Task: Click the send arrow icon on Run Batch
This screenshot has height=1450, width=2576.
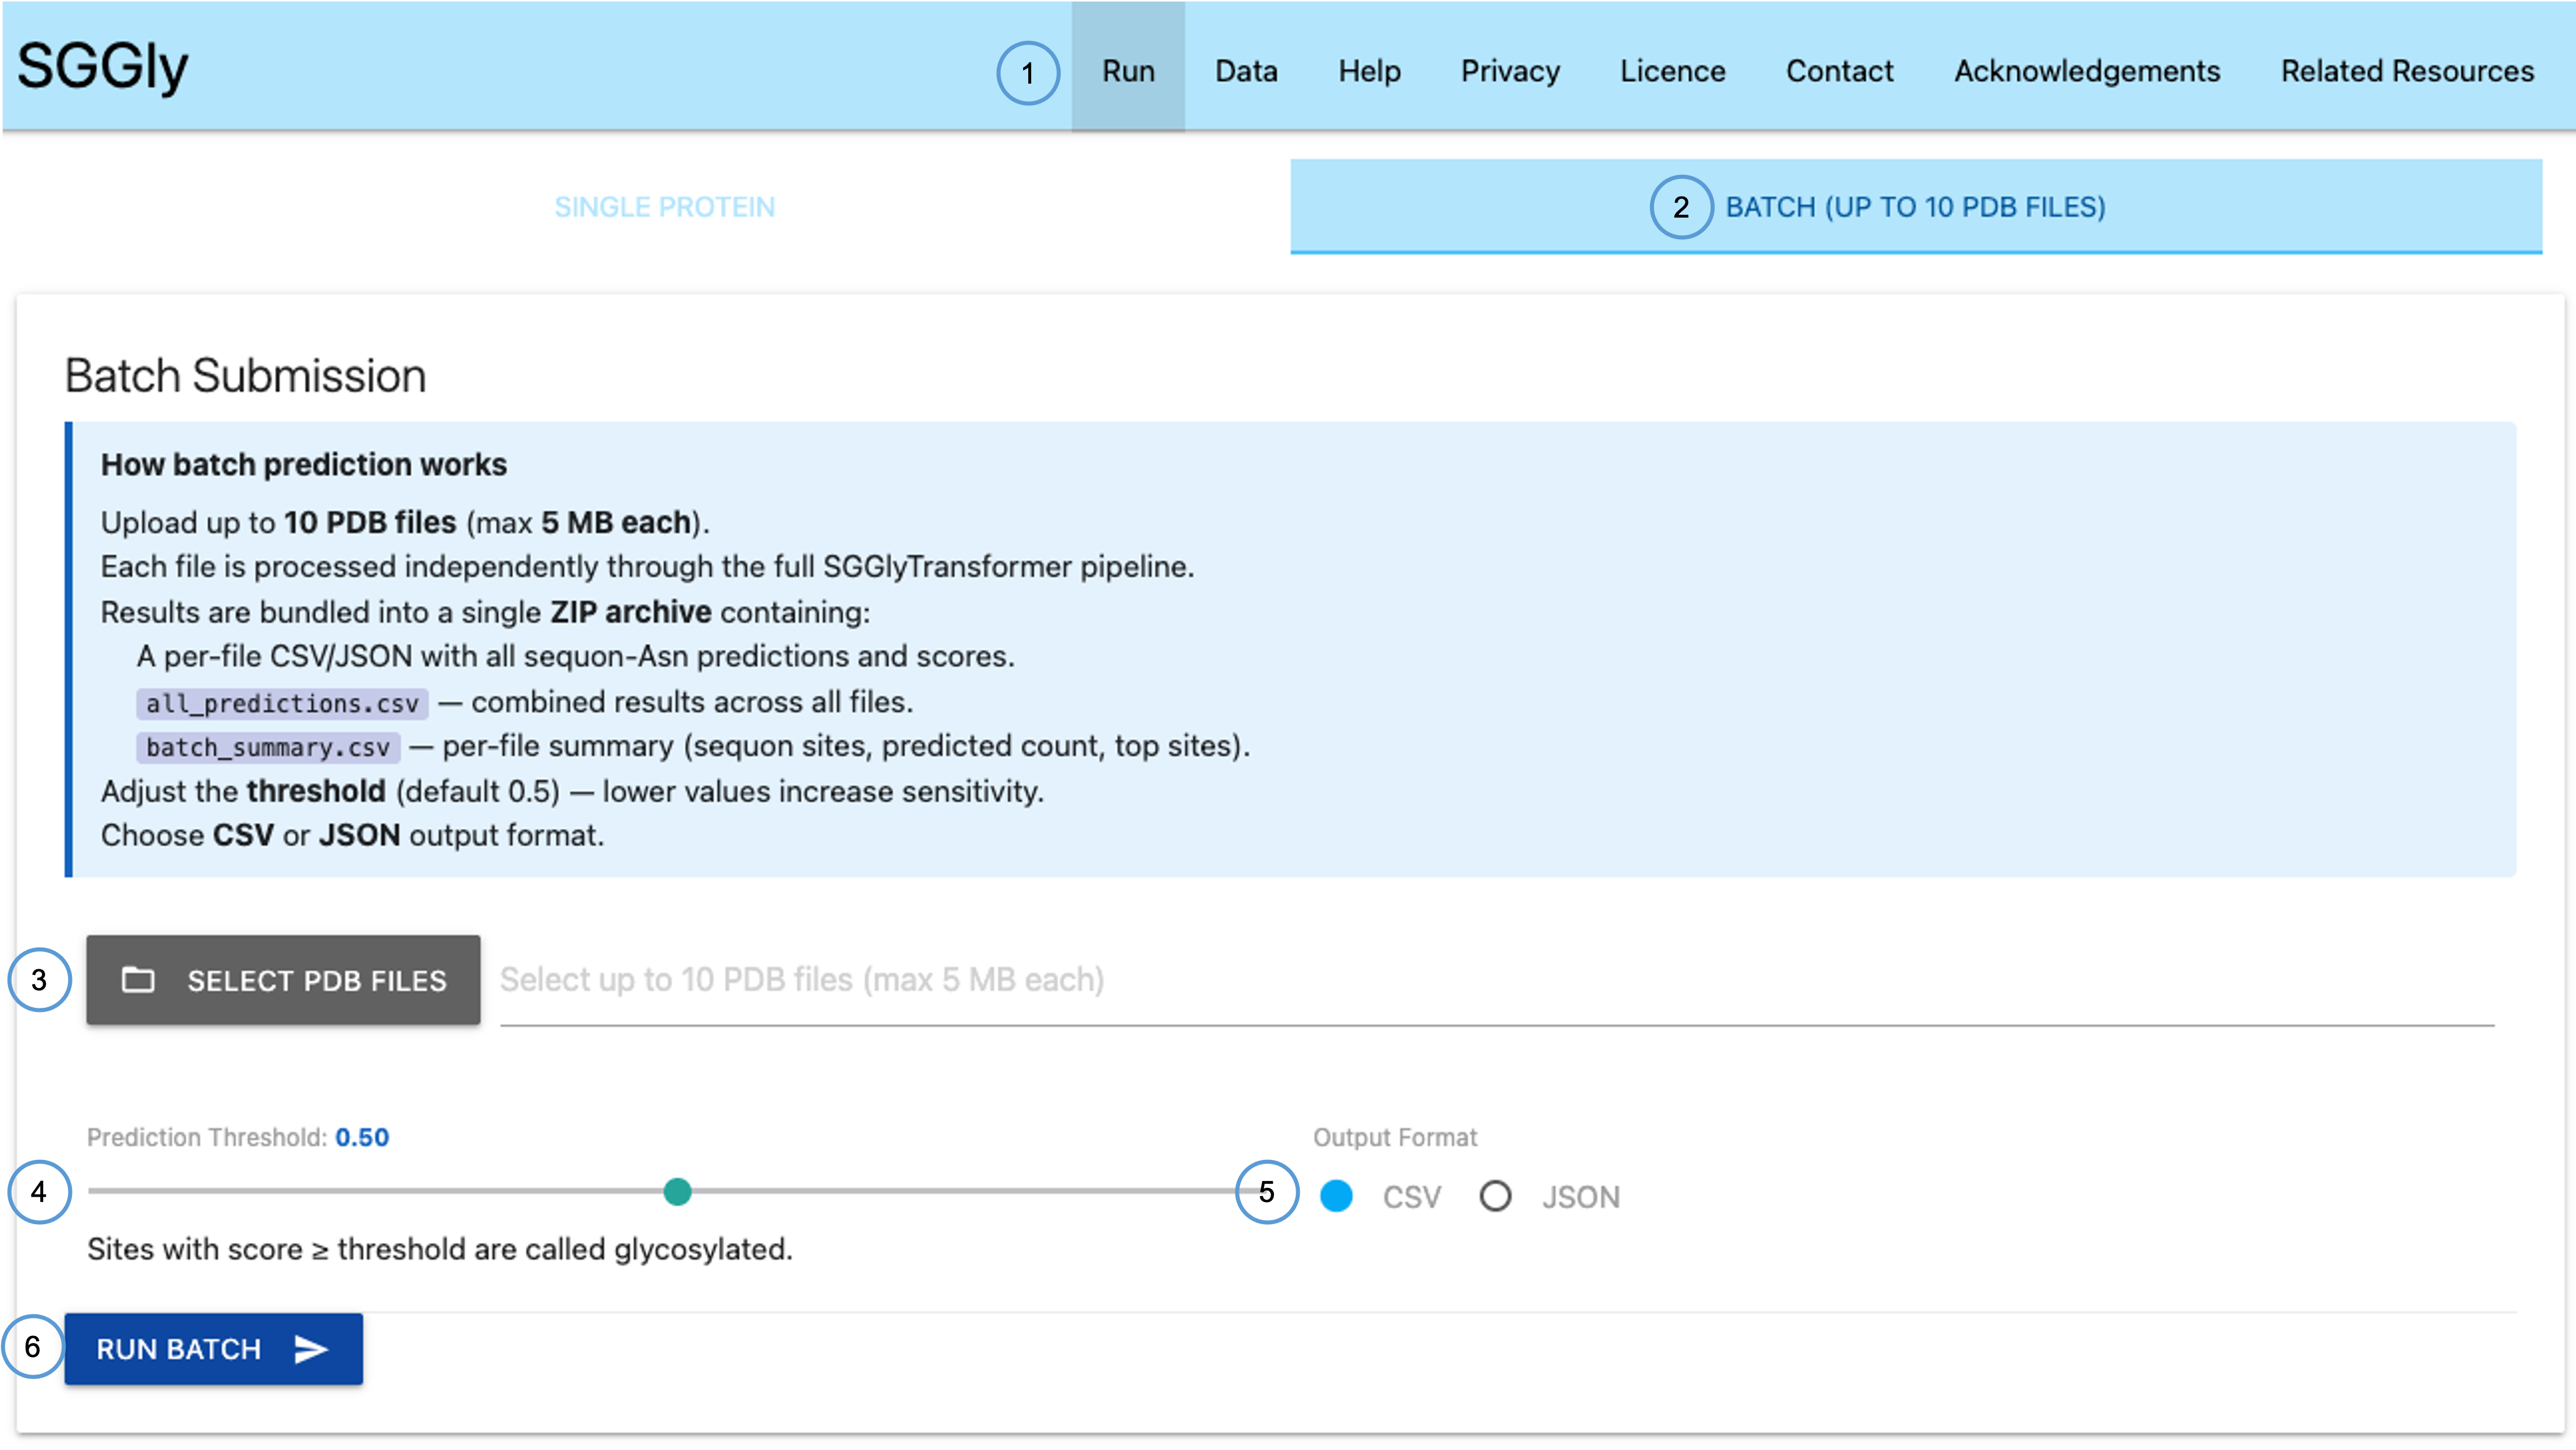Action: tap(311, 1349)
